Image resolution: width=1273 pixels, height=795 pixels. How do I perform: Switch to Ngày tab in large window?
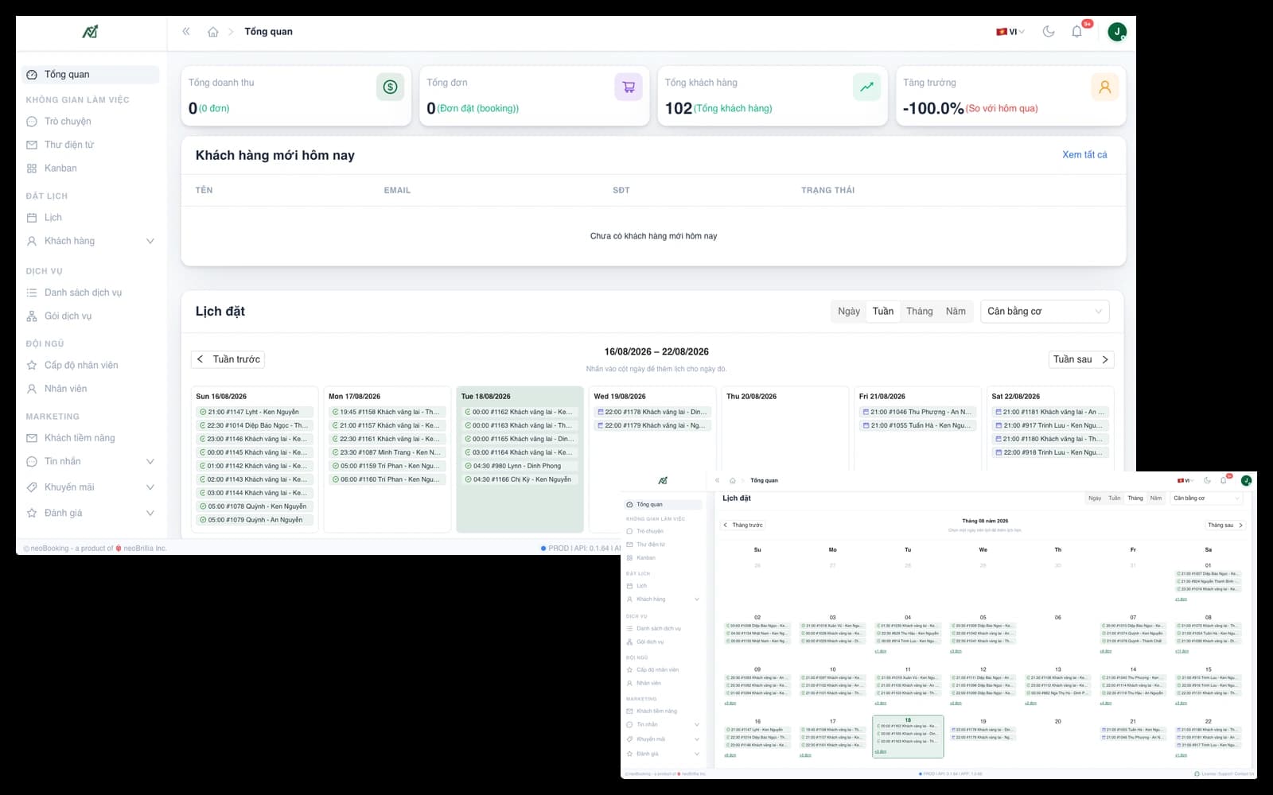click(x=849, y=312)
